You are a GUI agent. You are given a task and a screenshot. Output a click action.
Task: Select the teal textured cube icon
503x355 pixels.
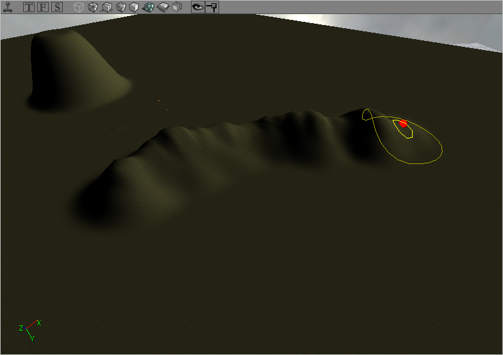pyautogui.click(x=148, y=8)
